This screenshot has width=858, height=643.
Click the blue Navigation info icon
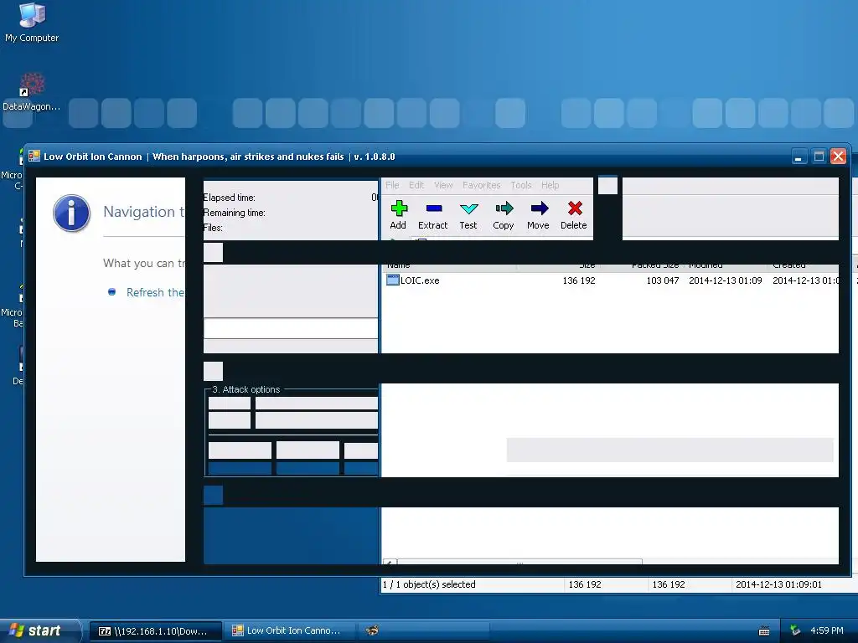(72, 213)
